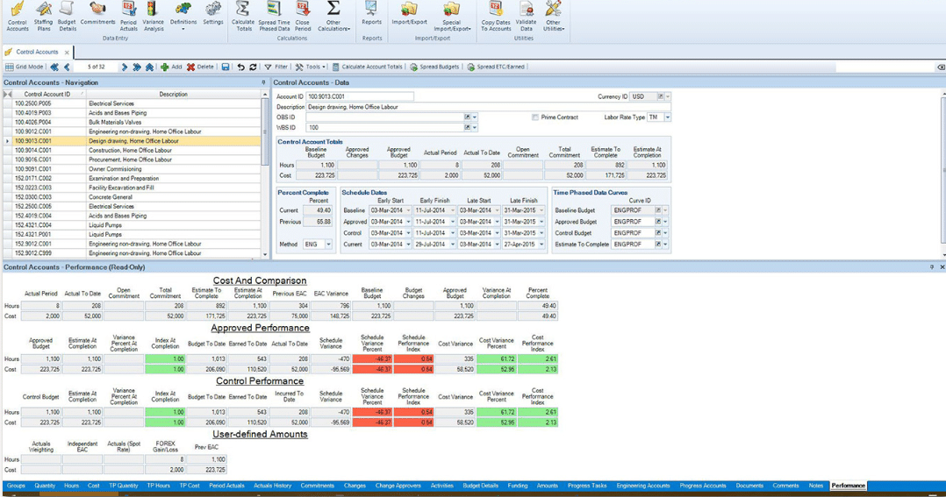Click the Spread Budgets button
Image resolution: width=946 pixels, height=497 pixels.
point(434,67)
